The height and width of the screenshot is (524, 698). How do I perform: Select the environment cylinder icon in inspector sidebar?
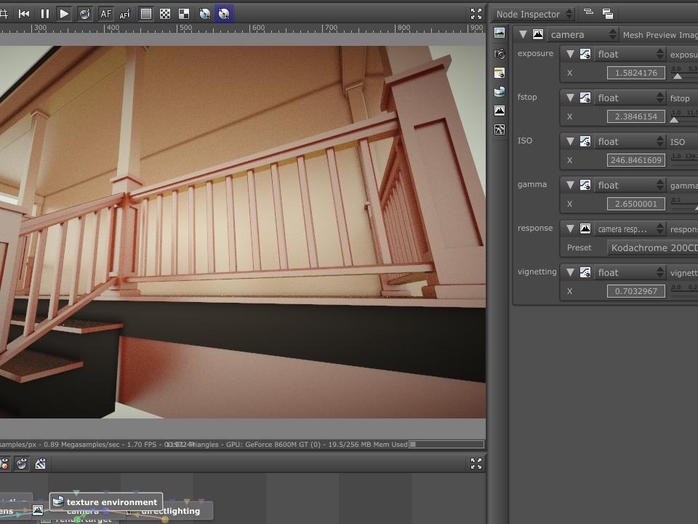pos(500,92)
